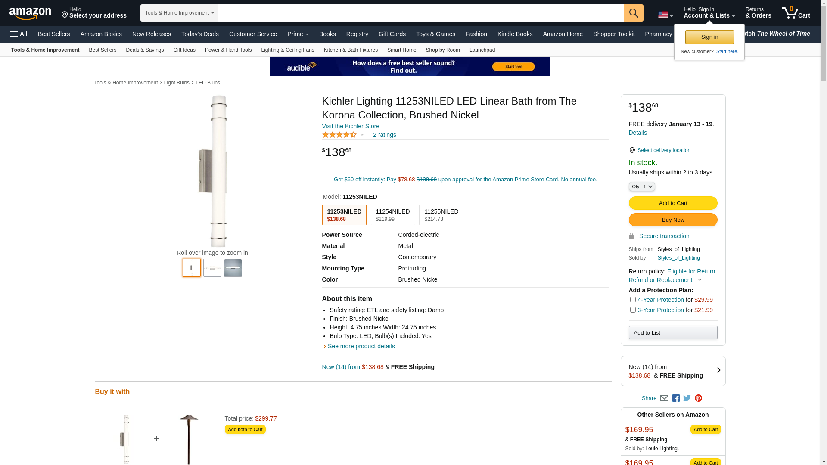Click the star rating display
Viewport: 827px width, 465px height.
pyautogui.click(x=339, y=135)
